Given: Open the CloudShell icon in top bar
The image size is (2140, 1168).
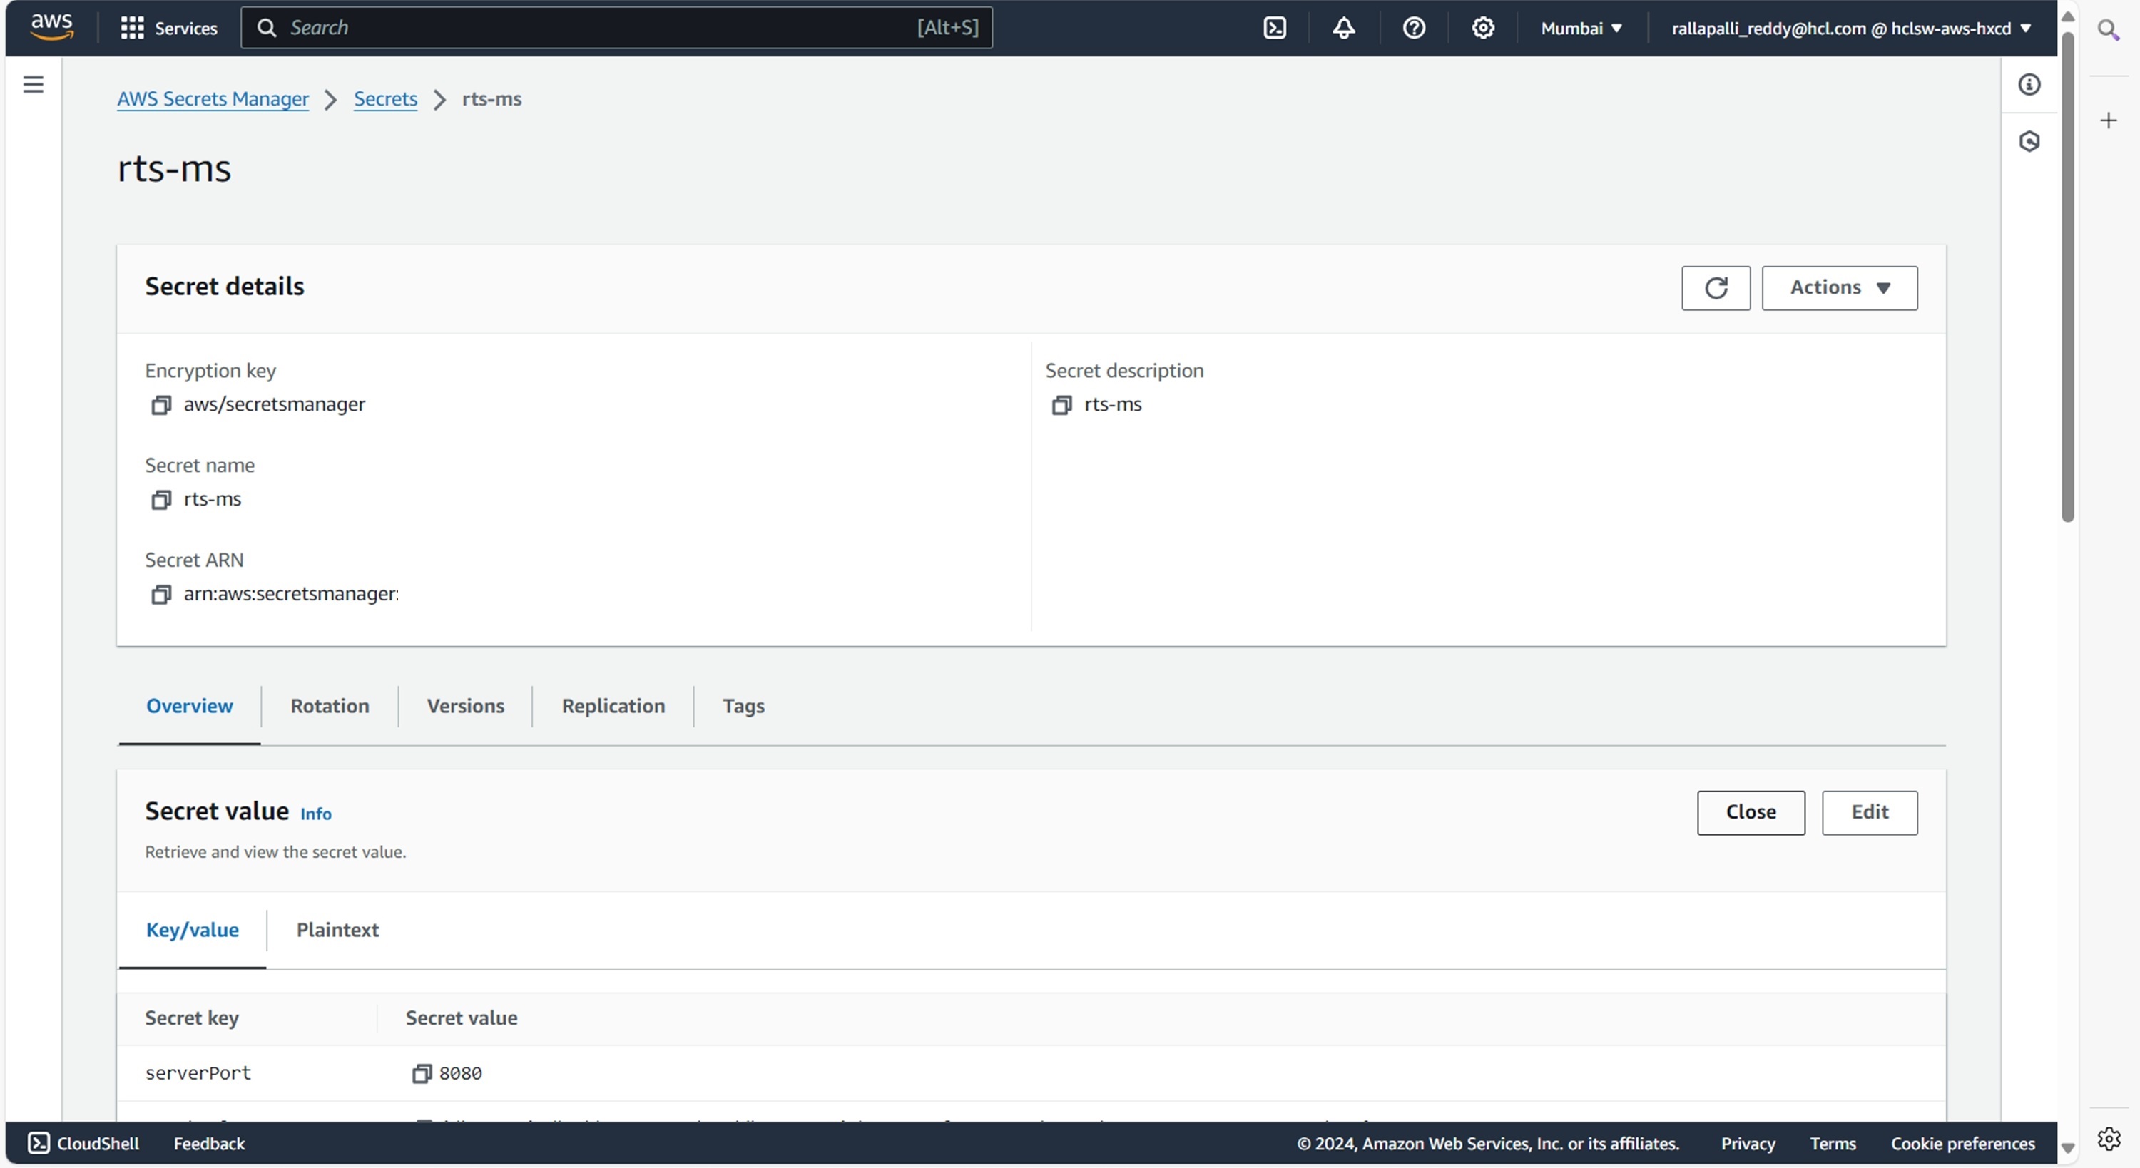Looking at the screenshot, I should click(1274, 29).
